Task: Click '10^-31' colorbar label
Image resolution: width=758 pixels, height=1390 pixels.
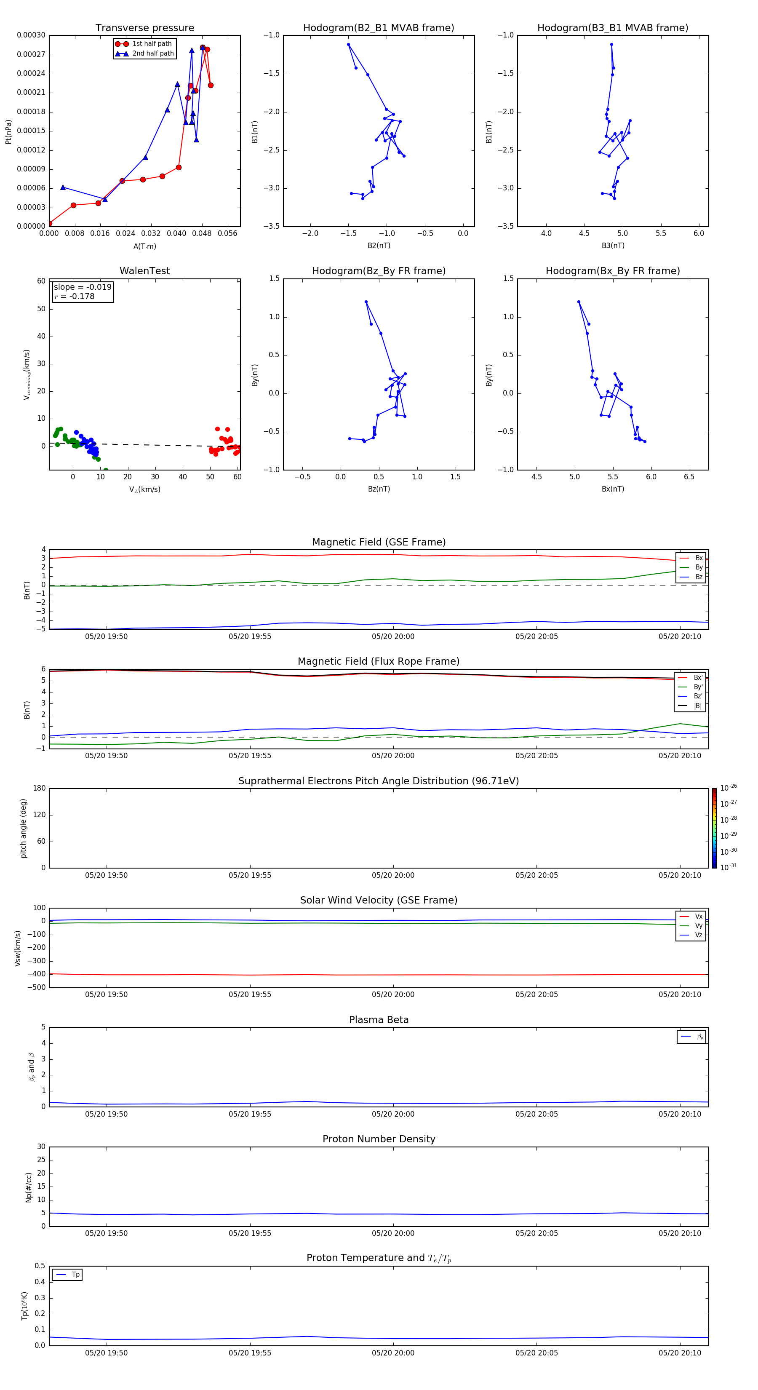Action: 729,867
